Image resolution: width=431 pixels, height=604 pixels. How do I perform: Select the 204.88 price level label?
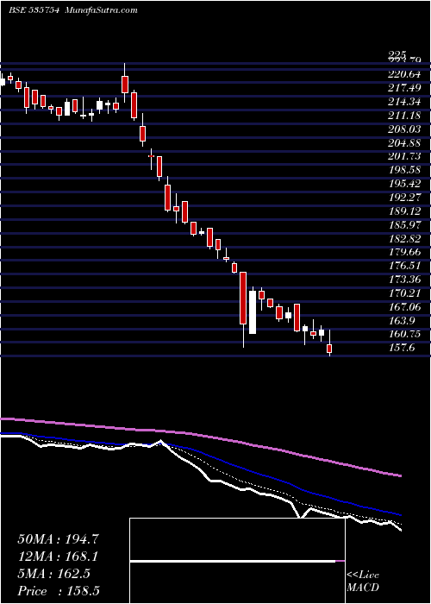(404, 143)
